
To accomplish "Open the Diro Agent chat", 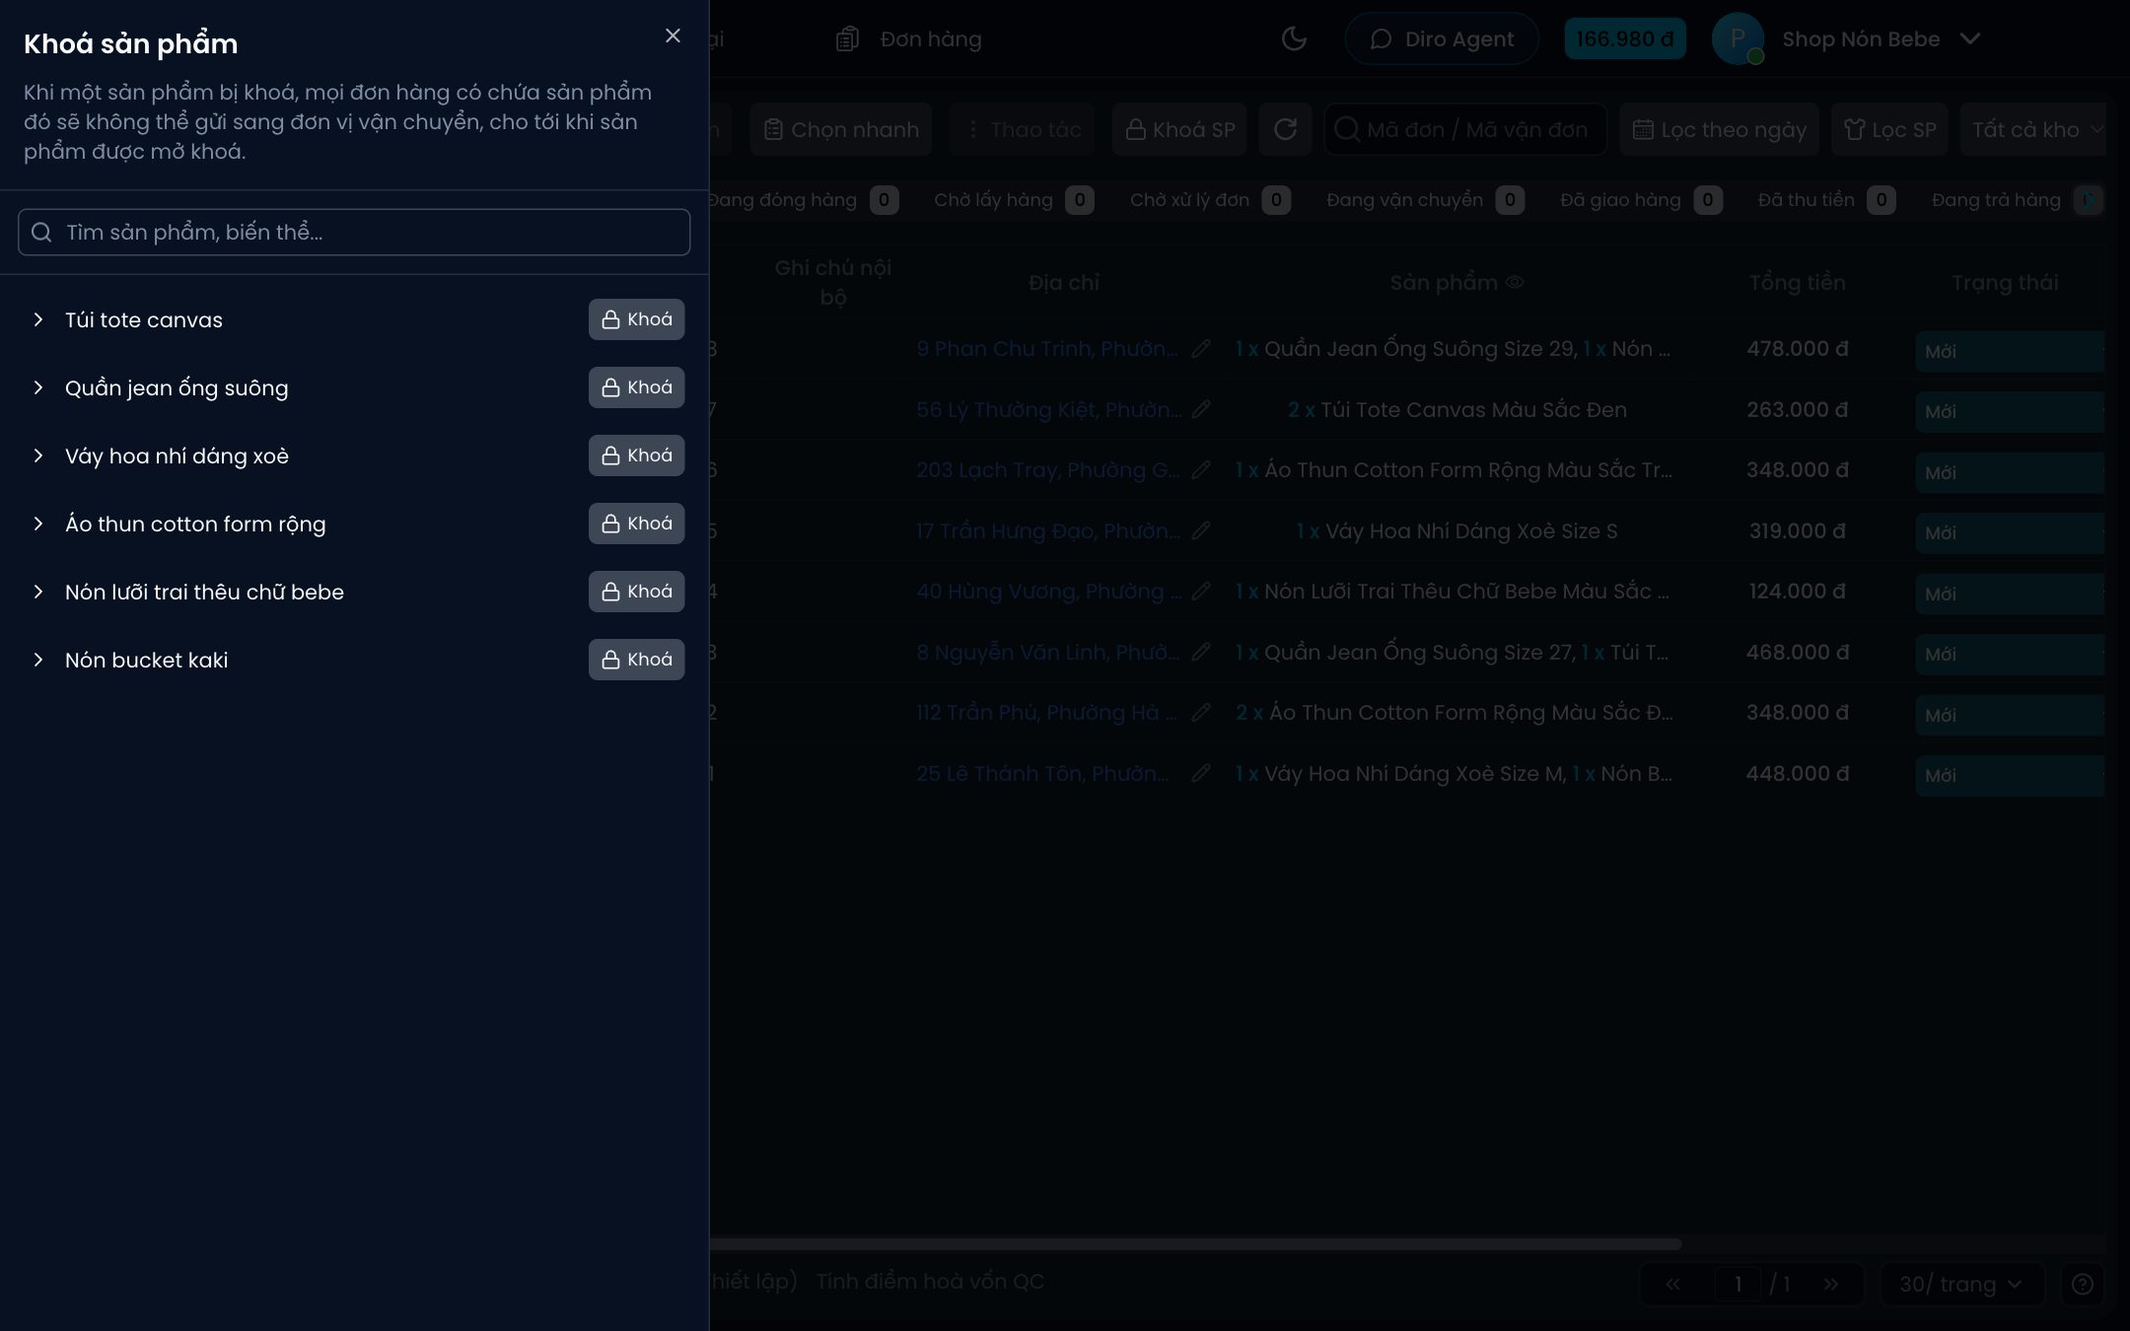I will [x=1442, y=38].
